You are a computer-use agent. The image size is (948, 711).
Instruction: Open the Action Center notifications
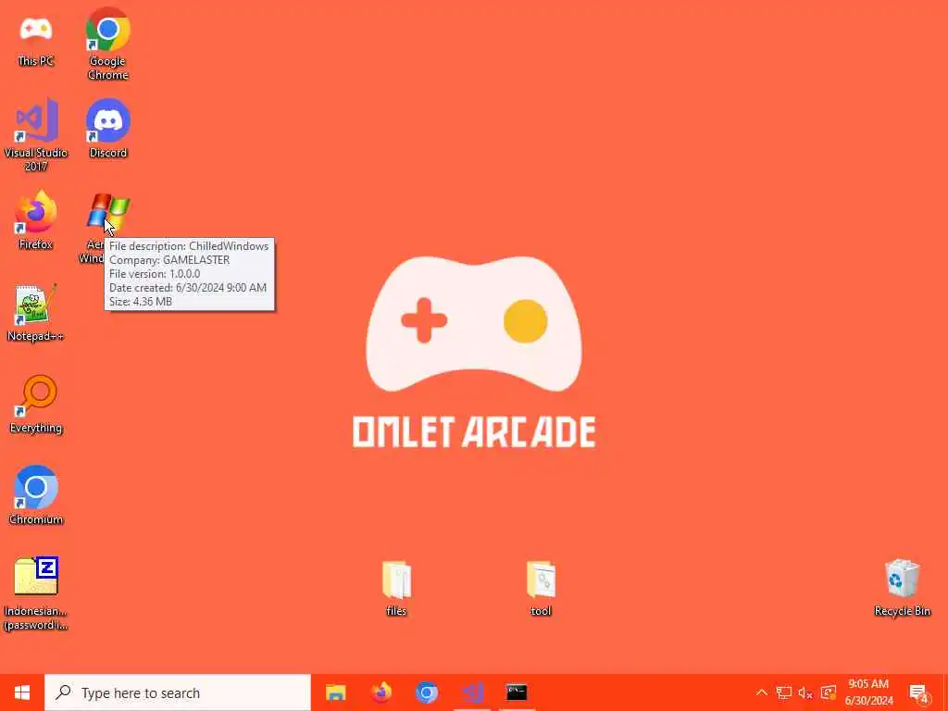(x=919, y=693)
